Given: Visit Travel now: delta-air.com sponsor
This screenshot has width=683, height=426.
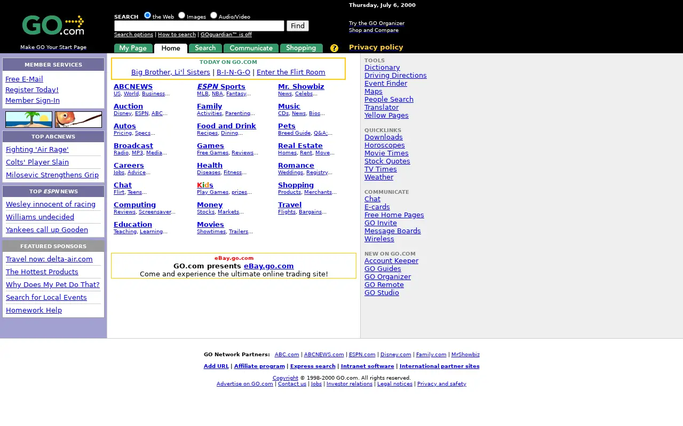Looking at the screenshot, I should tap(49, 259).
